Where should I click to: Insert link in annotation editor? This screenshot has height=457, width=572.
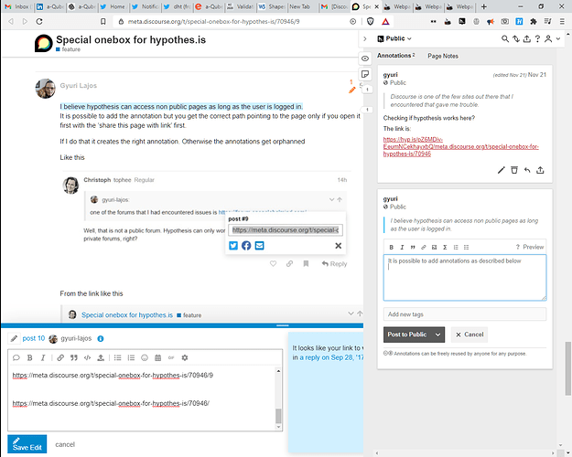click(424, 247)
